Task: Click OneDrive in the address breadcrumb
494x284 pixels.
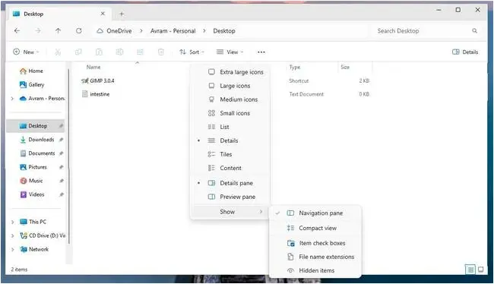Action: tap(119, 31)
